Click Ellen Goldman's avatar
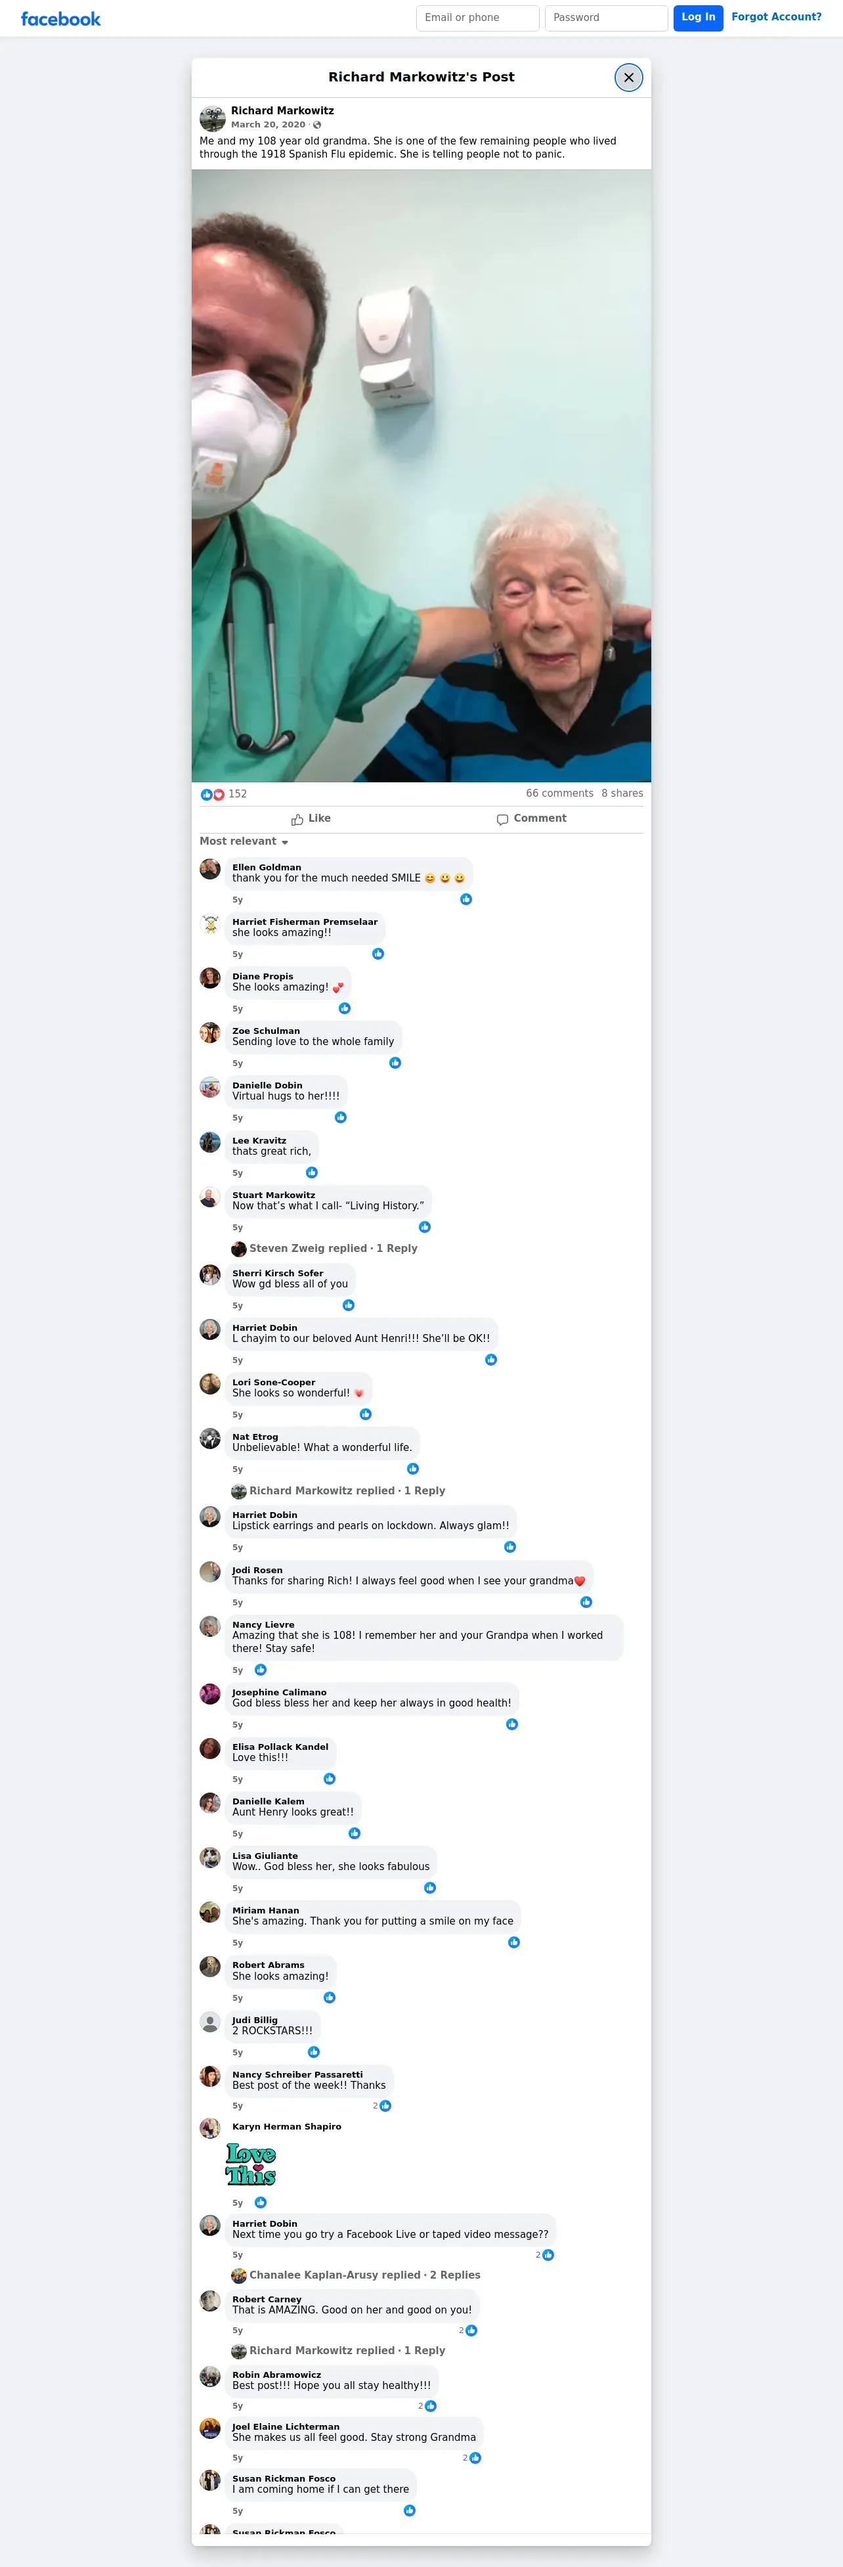 click(x=210, y=869)
